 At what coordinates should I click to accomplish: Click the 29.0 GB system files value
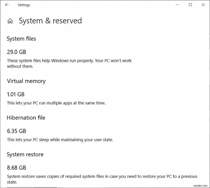[17, 52]
